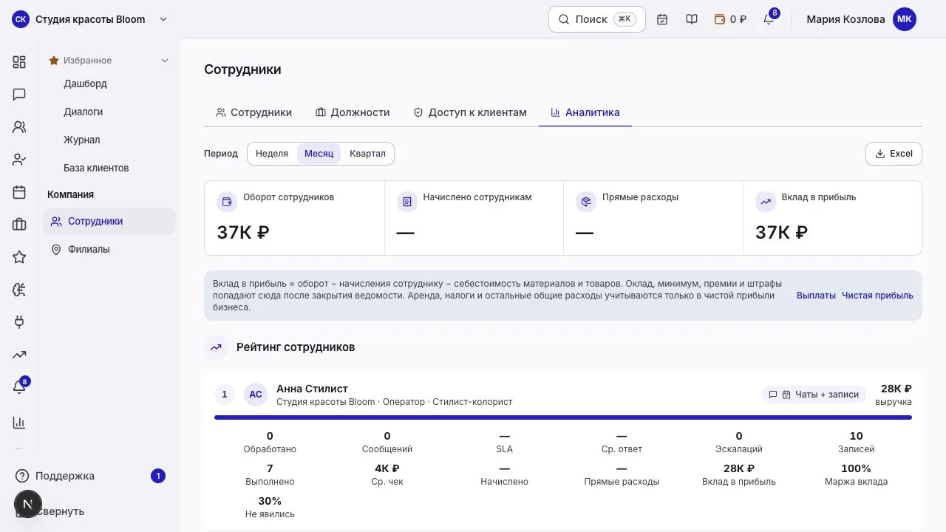The height and width of the screenshot is (532, 946).
Task: Select the Неделя period option
Action: click(272, 154)
